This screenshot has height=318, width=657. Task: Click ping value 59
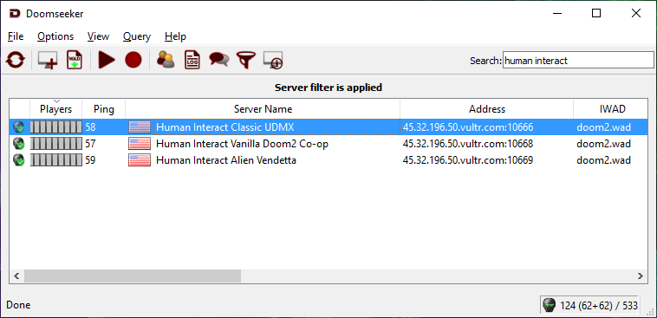pos(90,160)
